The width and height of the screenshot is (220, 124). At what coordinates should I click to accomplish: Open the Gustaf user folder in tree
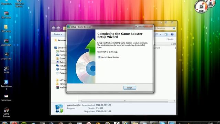click(x=61, y=59)
